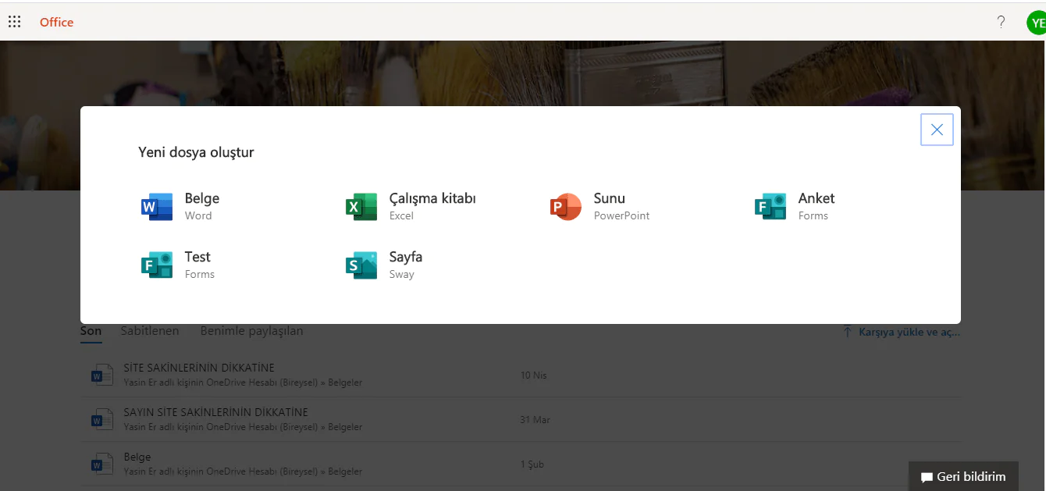Viewport: 1046px width, 491px height.
Task: Create a new Forms Anket
Action: coord(795,206)
